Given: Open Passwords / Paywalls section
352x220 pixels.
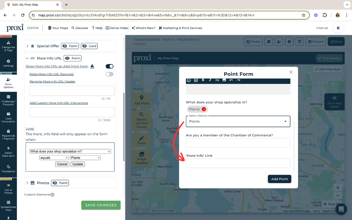Looking at the screenshot, I should click(8, 135).
